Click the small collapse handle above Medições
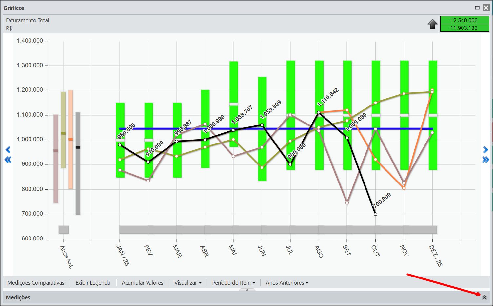Image resolution: width=493 pixels, height=306 pixels. click(247, 290)
